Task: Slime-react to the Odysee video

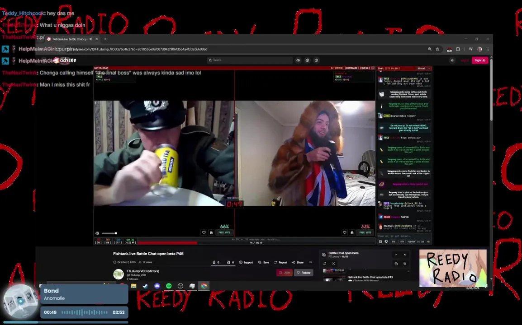Action: [x=230, y=263]
